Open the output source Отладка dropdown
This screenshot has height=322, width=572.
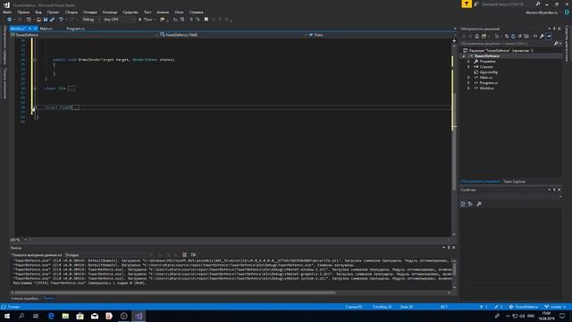coord(109,255)
